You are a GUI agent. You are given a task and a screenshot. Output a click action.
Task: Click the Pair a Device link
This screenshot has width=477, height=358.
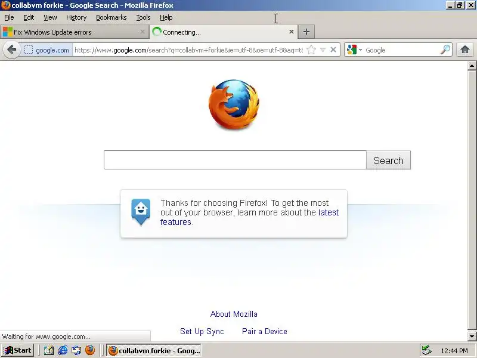tap(264, 331)
